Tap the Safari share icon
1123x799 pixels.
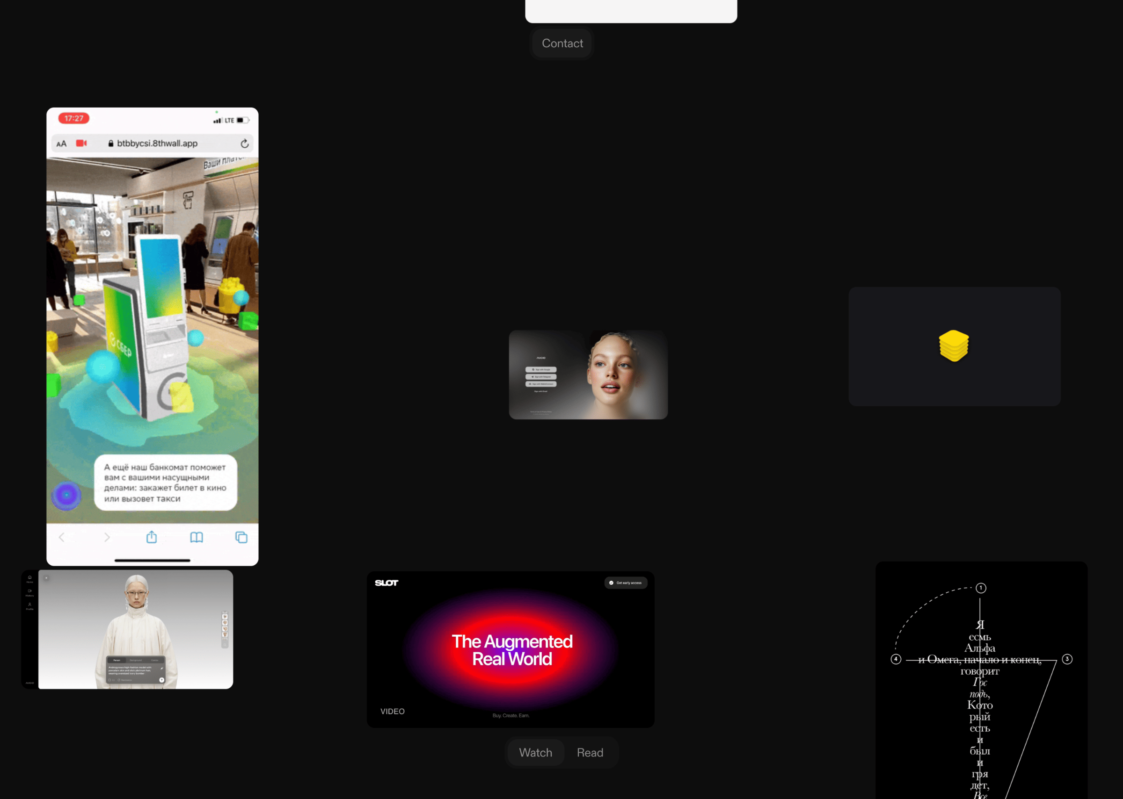point(152,537)
